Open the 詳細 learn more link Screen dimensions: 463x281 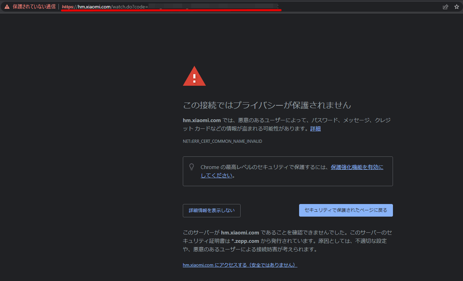click(x=315, y=129)
